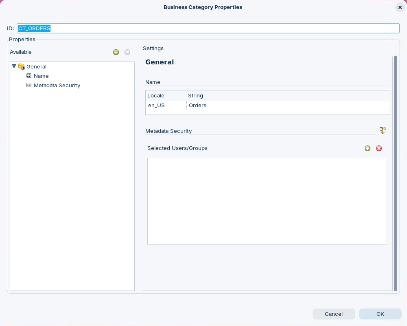Screen dimensions: 407x326
Task: Click the Locale column header
Action: click(x=166, y=96)
